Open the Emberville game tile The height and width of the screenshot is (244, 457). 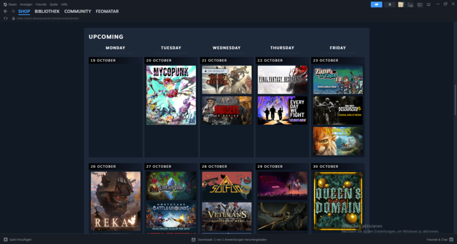(x=171, y=186)
